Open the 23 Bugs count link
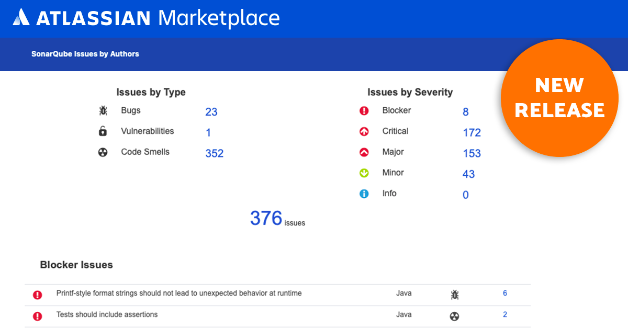This screenshot has height=328, width=628. tap(211, 112)
